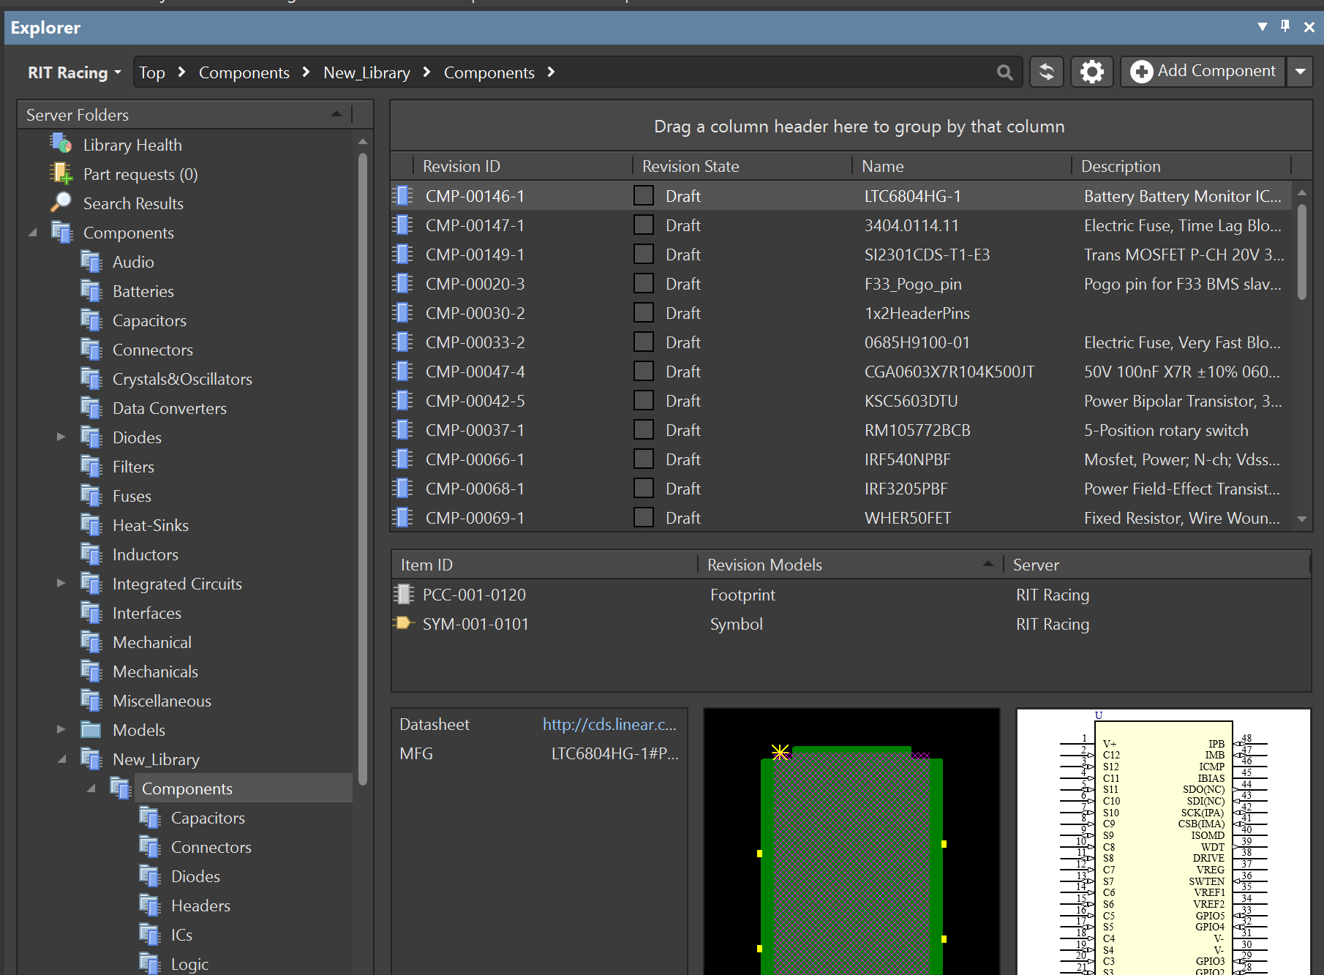Click the schematic symbol preview thumbnail
The image size is (1324, 975).
pyautogui.click(x=1163, y=841)
